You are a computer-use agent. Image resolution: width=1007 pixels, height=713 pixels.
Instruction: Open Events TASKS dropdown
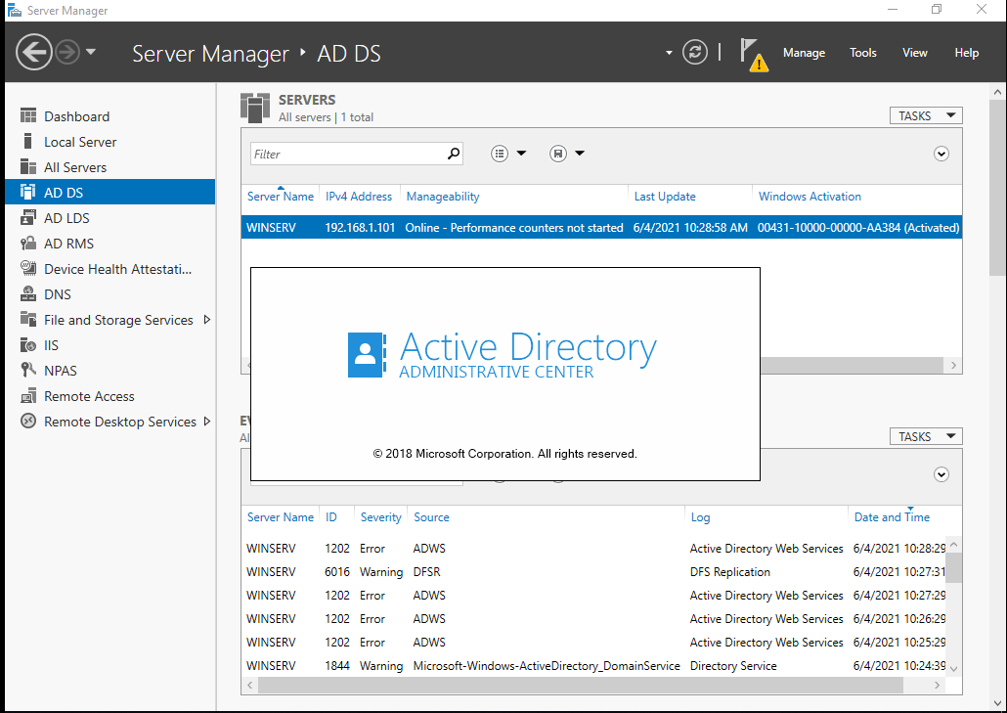[926, 437]
